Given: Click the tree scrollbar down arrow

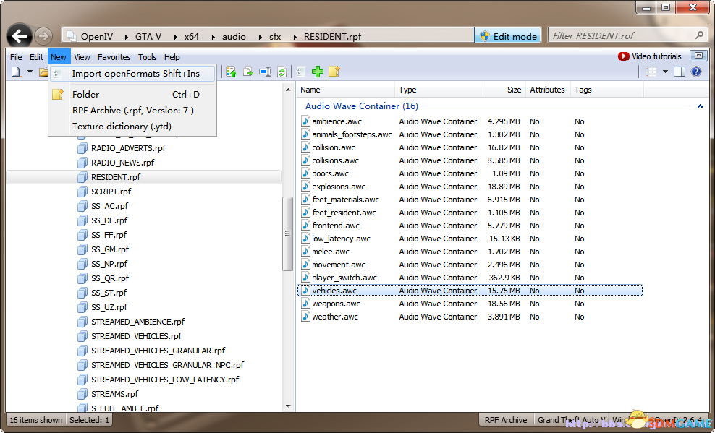Looking at the screenshot, I should (x=288, y=406).
